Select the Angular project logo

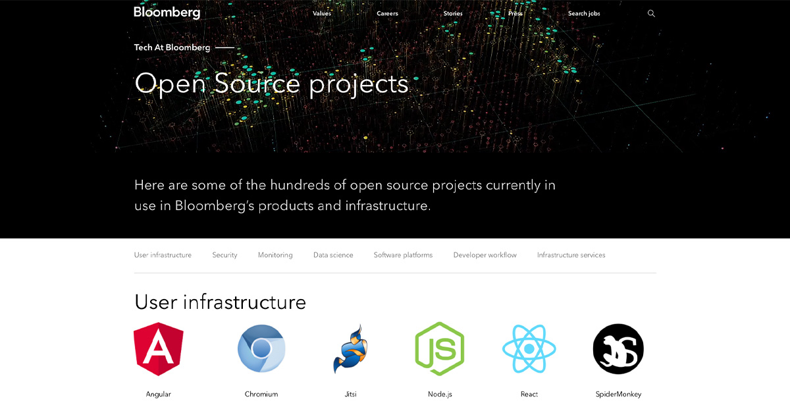click(158, 349)
